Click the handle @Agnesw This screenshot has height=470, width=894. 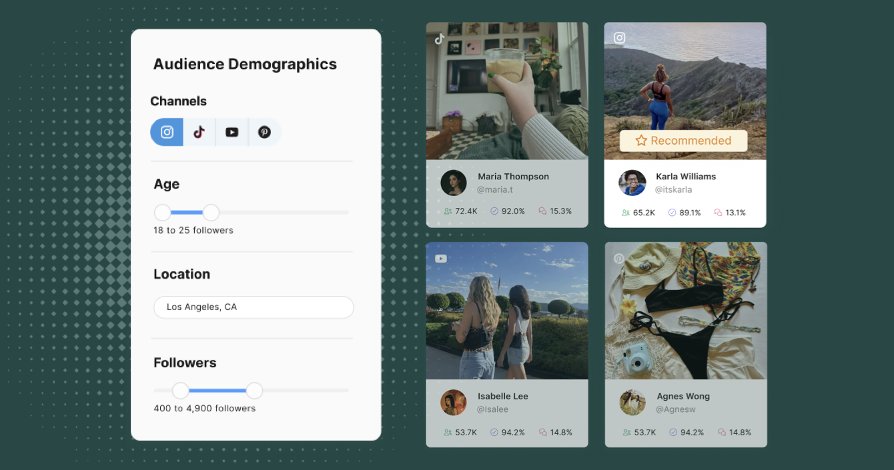[x=676, y=409]
